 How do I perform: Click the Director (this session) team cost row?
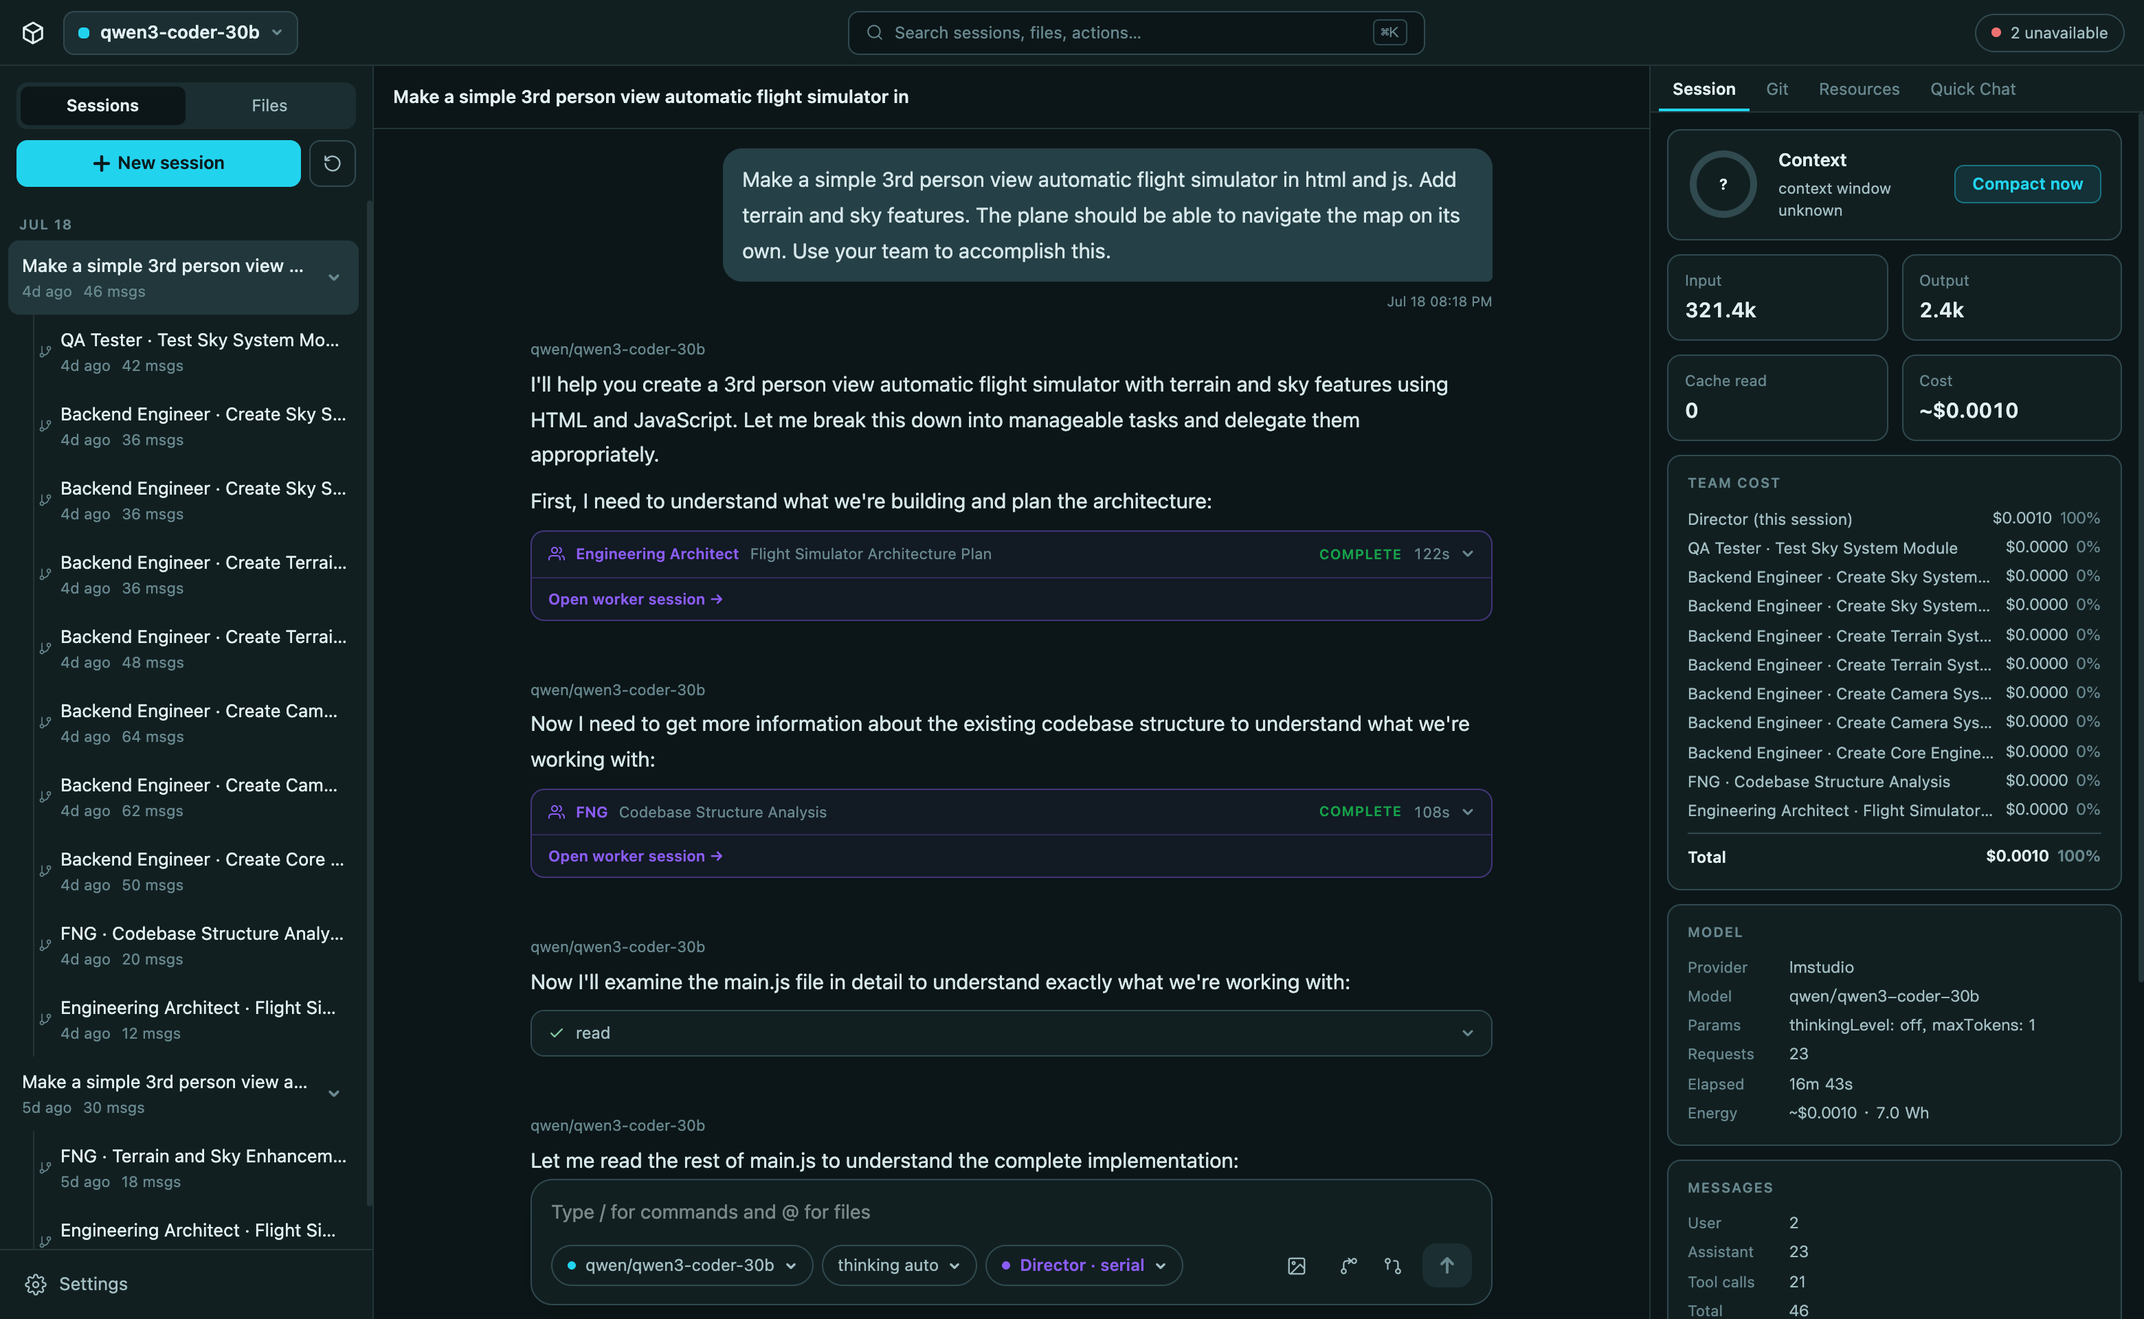coord(1894,518)
